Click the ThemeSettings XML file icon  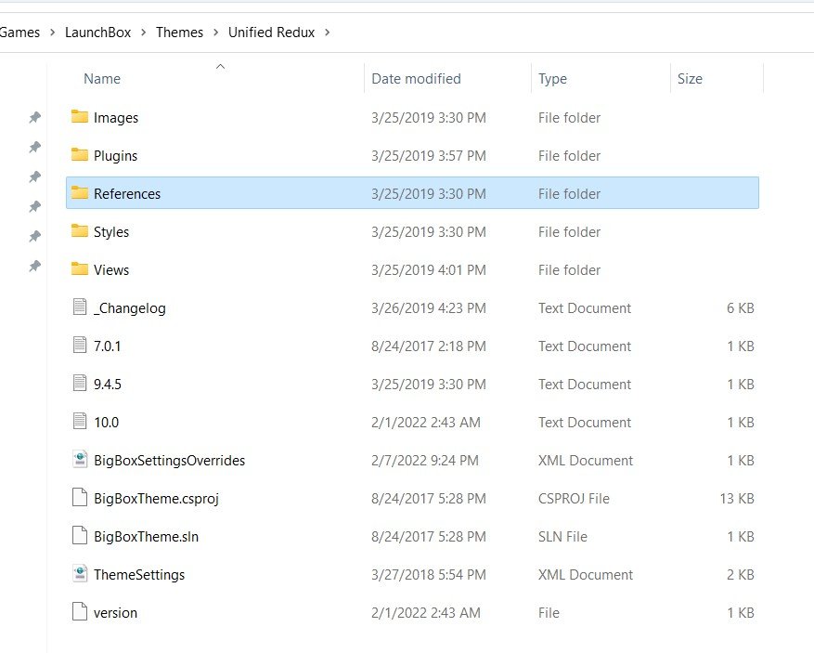coord(80,573)
